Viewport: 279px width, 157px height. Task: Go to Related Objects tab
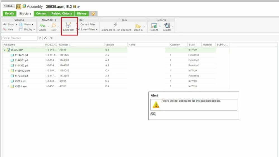coord(62,13)
